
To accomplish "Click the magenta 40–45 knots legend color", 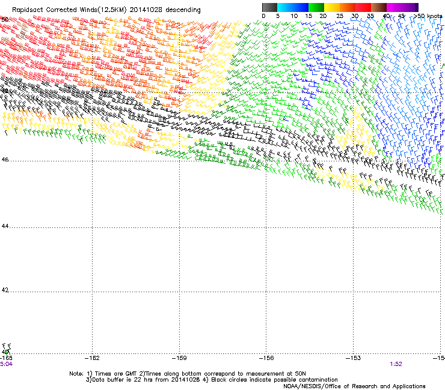I will click(394, 7).
